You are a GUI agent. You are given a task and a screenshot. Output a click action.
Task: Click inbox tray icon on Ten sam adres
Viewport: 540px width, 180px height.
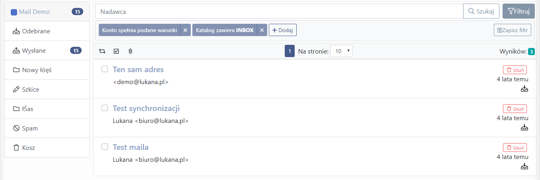click(524, 88)
